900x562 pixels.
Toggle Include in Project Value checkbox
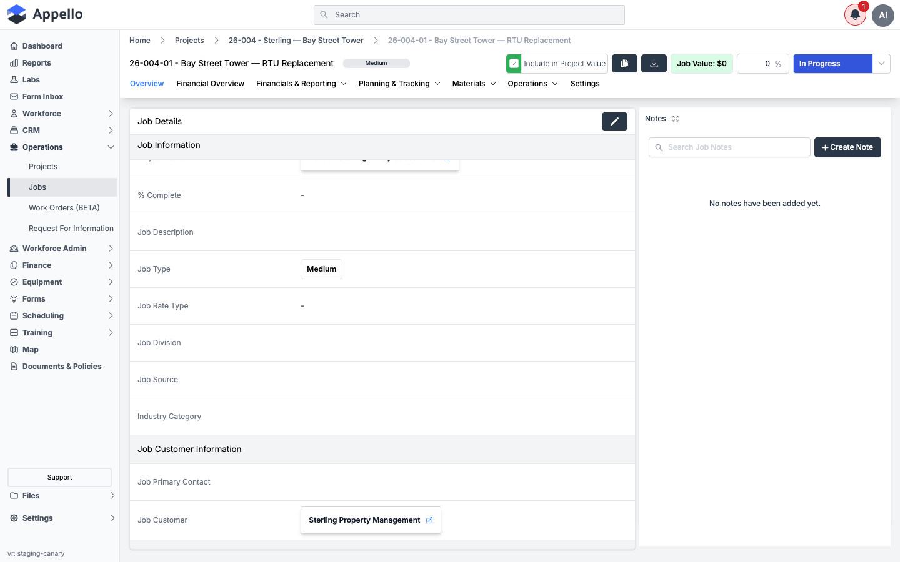pos(514,64)
